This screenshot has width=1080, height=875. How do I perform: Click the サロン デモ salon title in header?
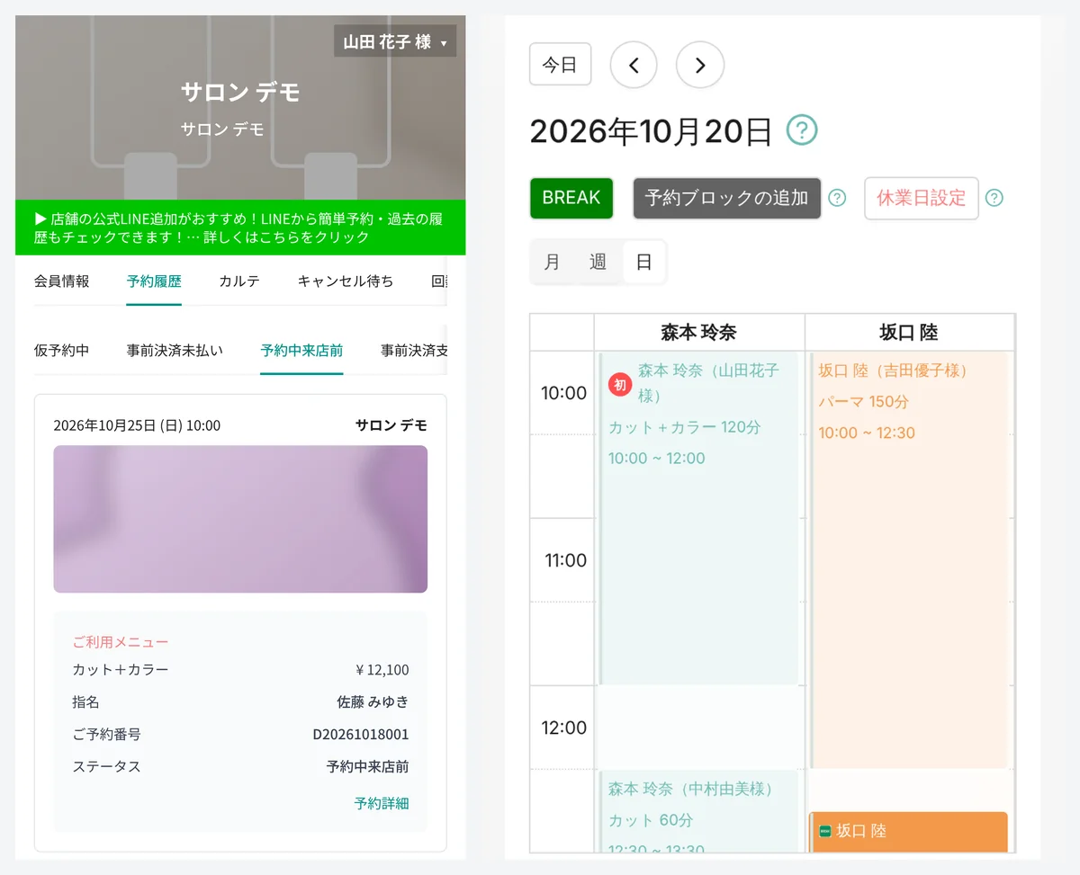(240, 92)
